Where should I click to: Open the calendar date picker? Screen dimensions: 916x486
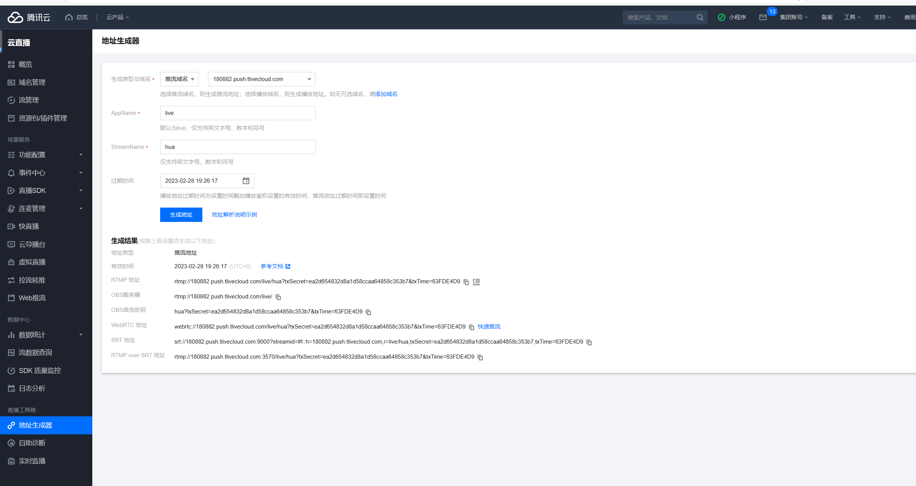[246, 181]
